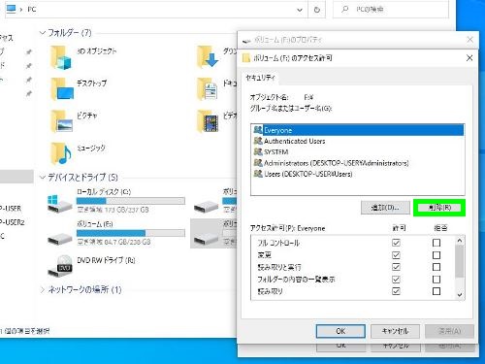Click the refresh button in Explorer address bar

coord(317,10)
